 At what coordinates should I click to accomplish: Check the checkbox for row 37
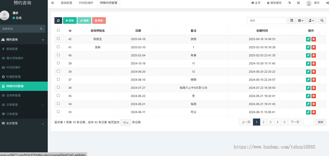point(58,79)
